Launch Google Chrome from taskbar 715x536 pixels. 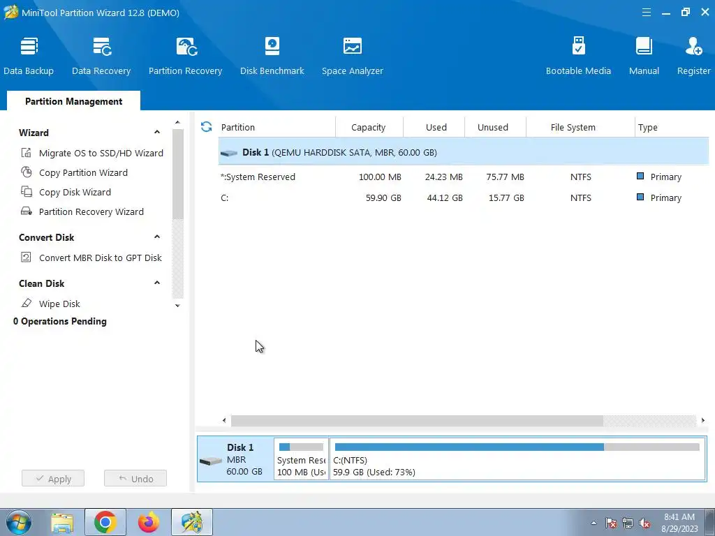[105, 522]
